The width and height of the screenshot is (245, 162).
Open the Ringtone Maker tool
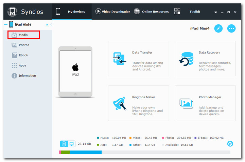tap(138, 103)
